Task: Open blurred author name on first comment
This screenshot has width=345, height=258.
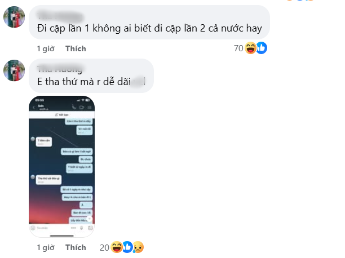Action: tap(60, 16)
